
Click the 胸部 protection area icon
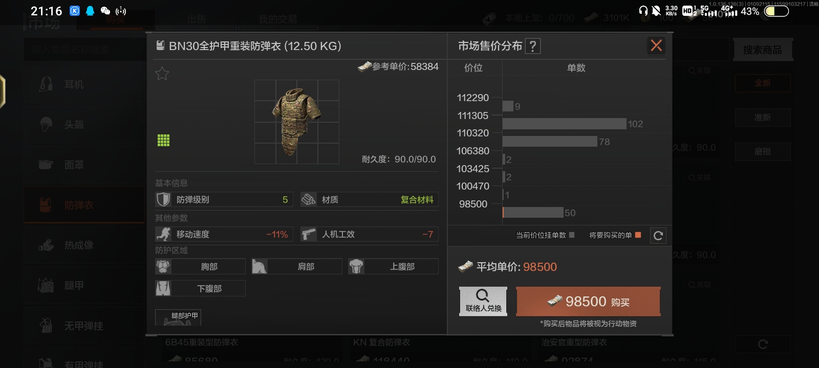(x=163, y=266)
